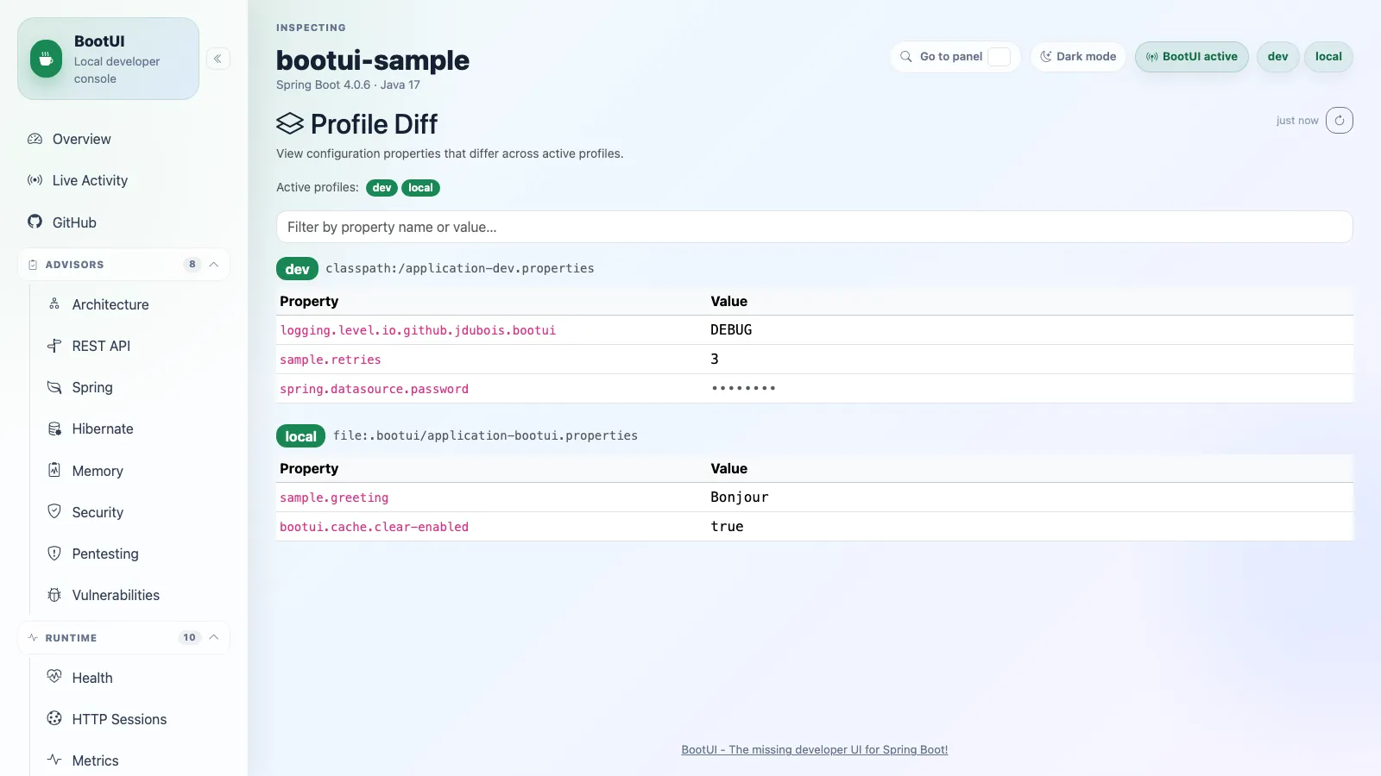The image size is (1381, 776).
Task: Select the sample.retries property
Action: tap(330, 360)
